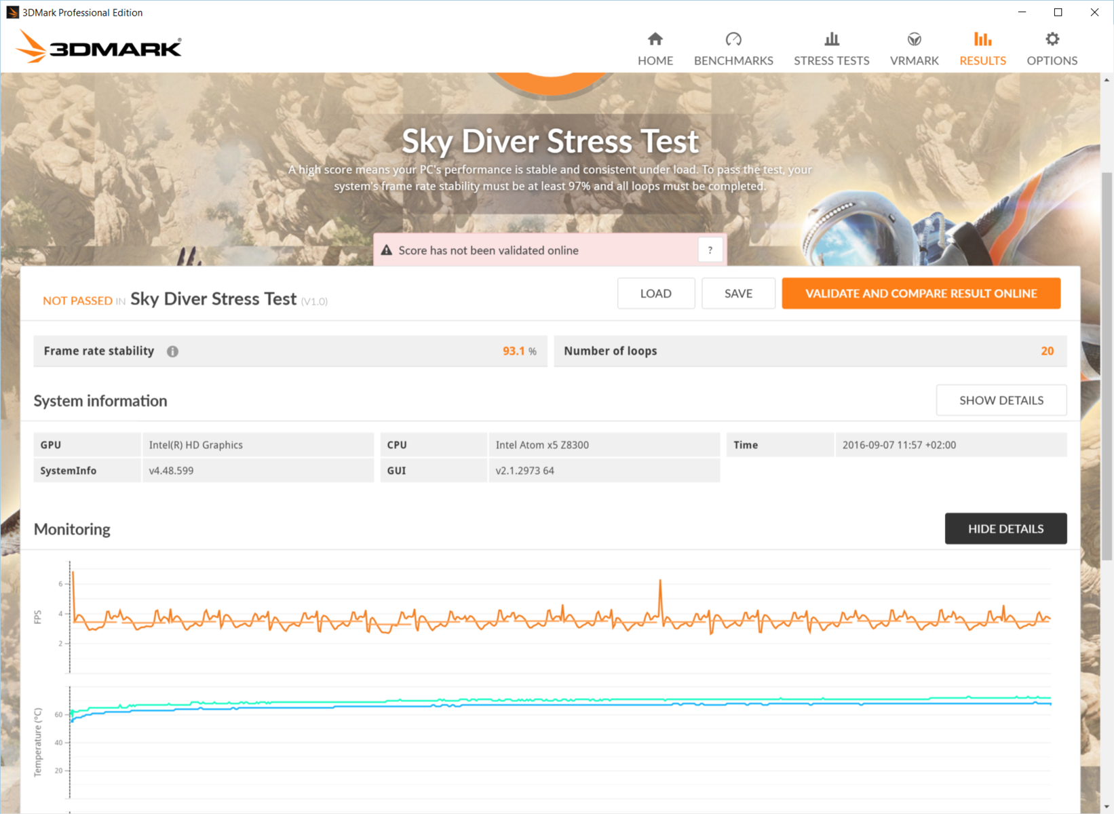The width and height of the screenshot is (1114, 814).
Task: Maximize the 3DMark window
Action: [x=1058, y=12]
